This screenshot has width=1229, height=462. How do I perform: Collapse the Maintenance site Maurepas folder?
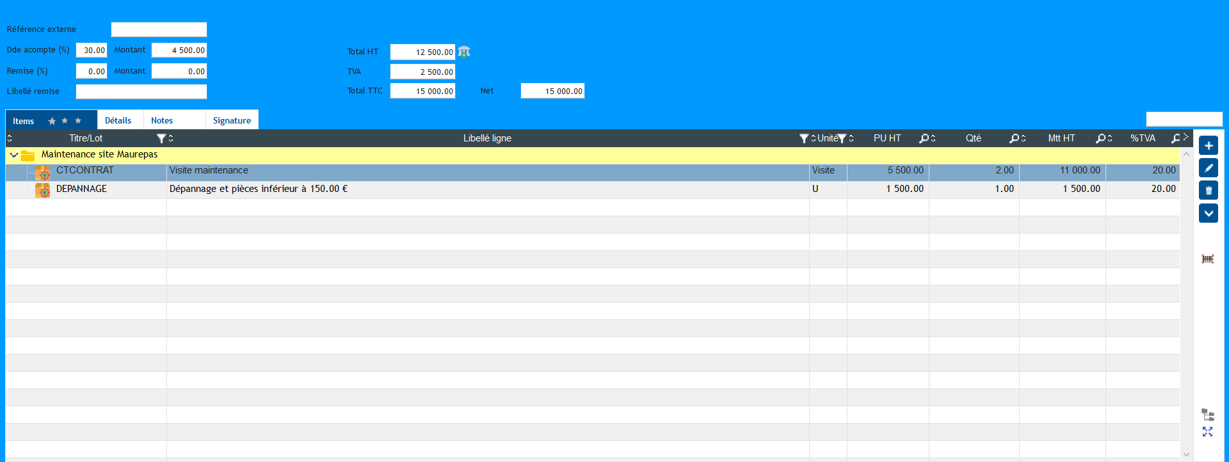[x=14, y=155]
